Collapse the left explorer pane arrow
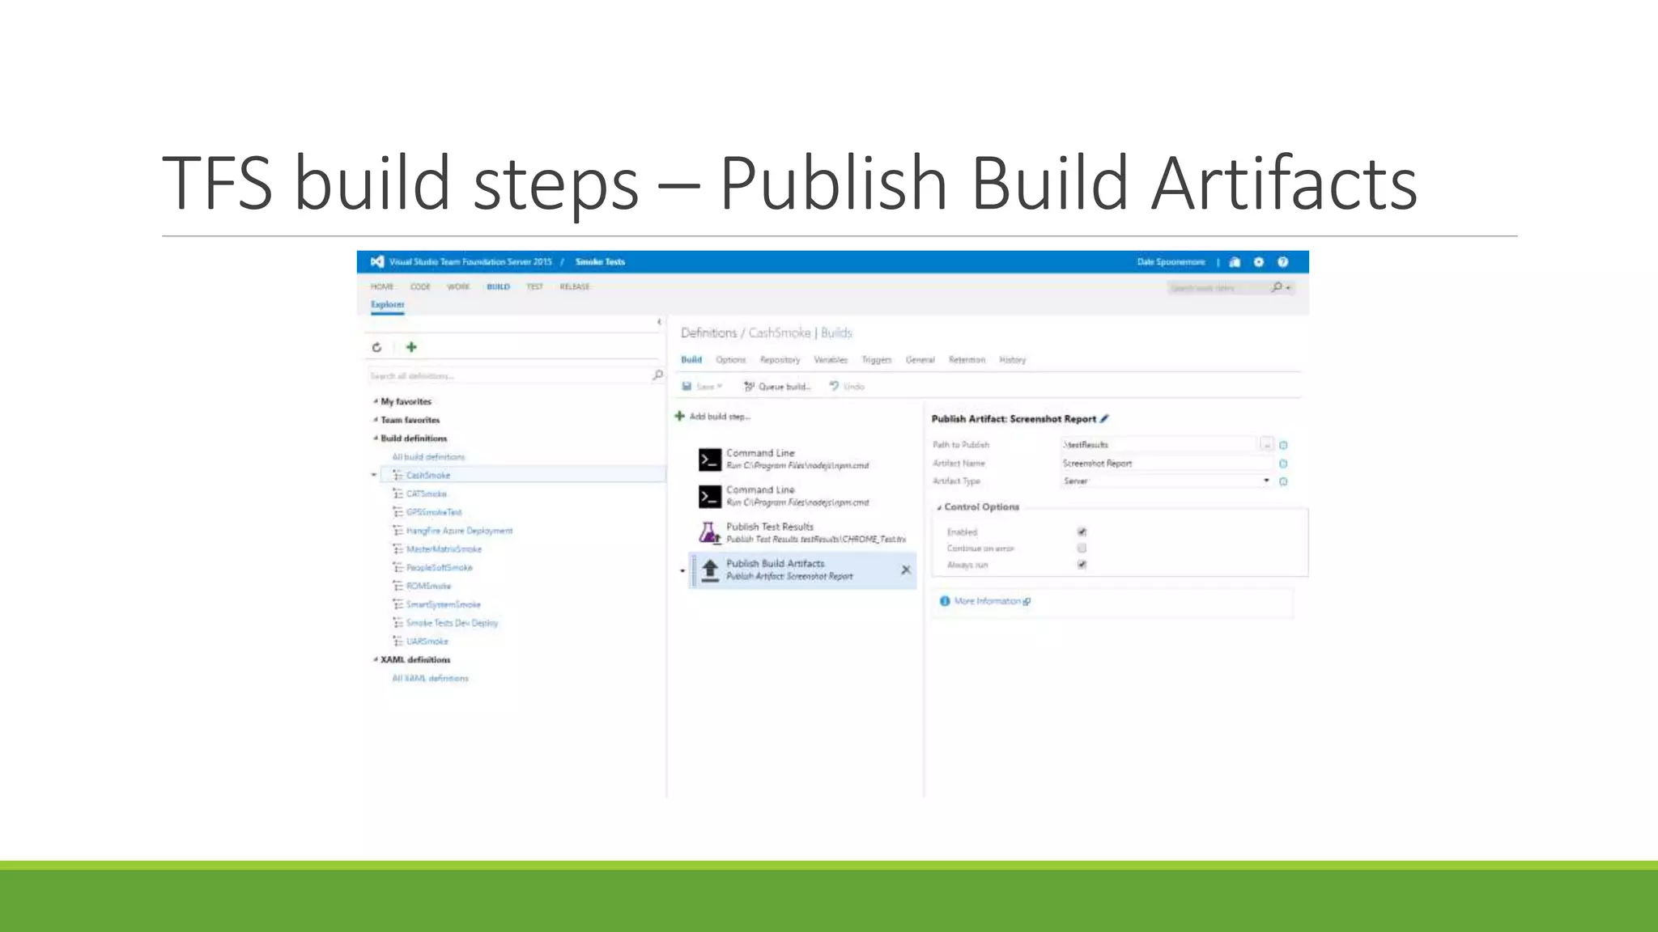Image resolution: width=1658 pixels, height=932 pixels. point(659,322)
